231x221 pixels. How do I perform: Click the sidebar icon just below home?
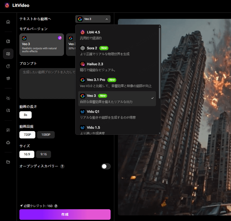click(8, 41)
